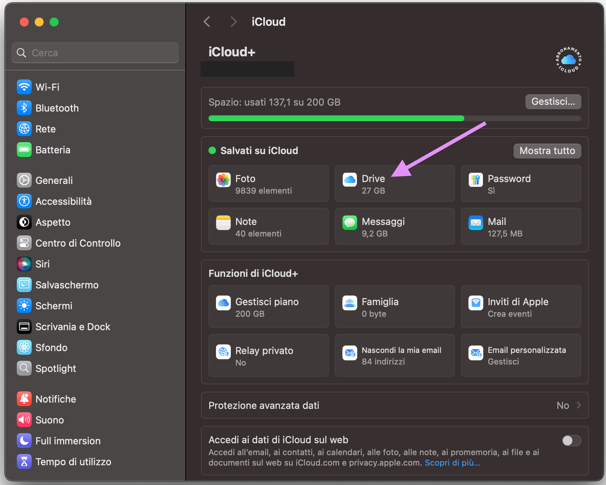The width and height of the screenshot is (606, 485).
Task: Open the Wi-Fi settings icon
Action: [x=24, y=87]
